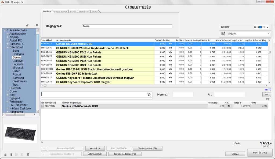The height and width of the screenshot is (159, 275).
Task: Click the Ár price input field
Action: pyautogui.click(x=229, y=94)
